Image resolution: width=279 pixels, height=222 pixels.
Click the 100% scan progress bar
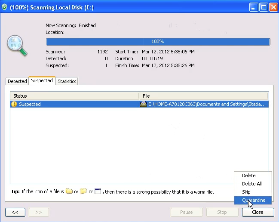[158, 41]
